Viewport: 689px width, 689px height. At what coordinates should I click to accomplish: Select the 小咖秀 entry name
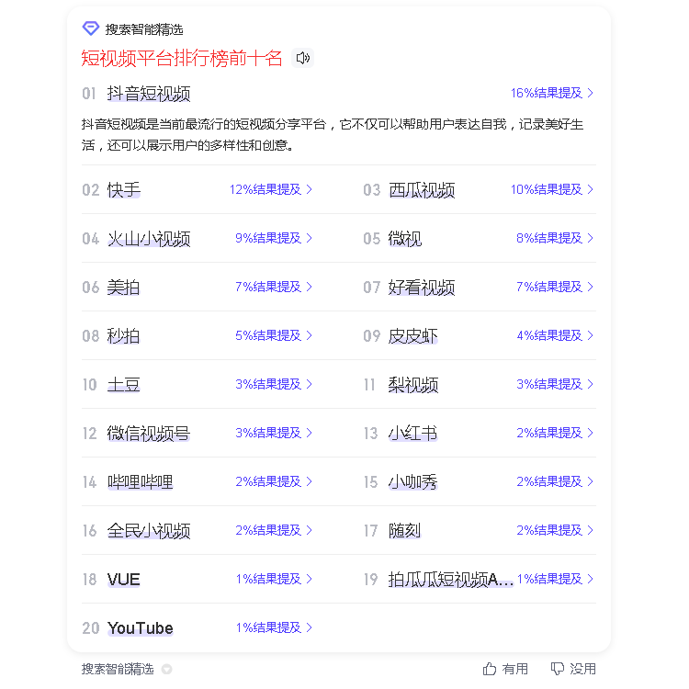413,482
